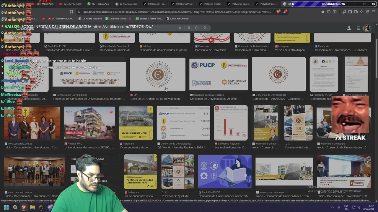Show hidden system tray icons
The width and height of the screenshot is (378, 212).
pos(333,207)
